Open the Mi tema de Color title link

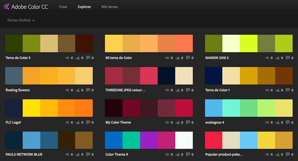(x=119, y=58)
